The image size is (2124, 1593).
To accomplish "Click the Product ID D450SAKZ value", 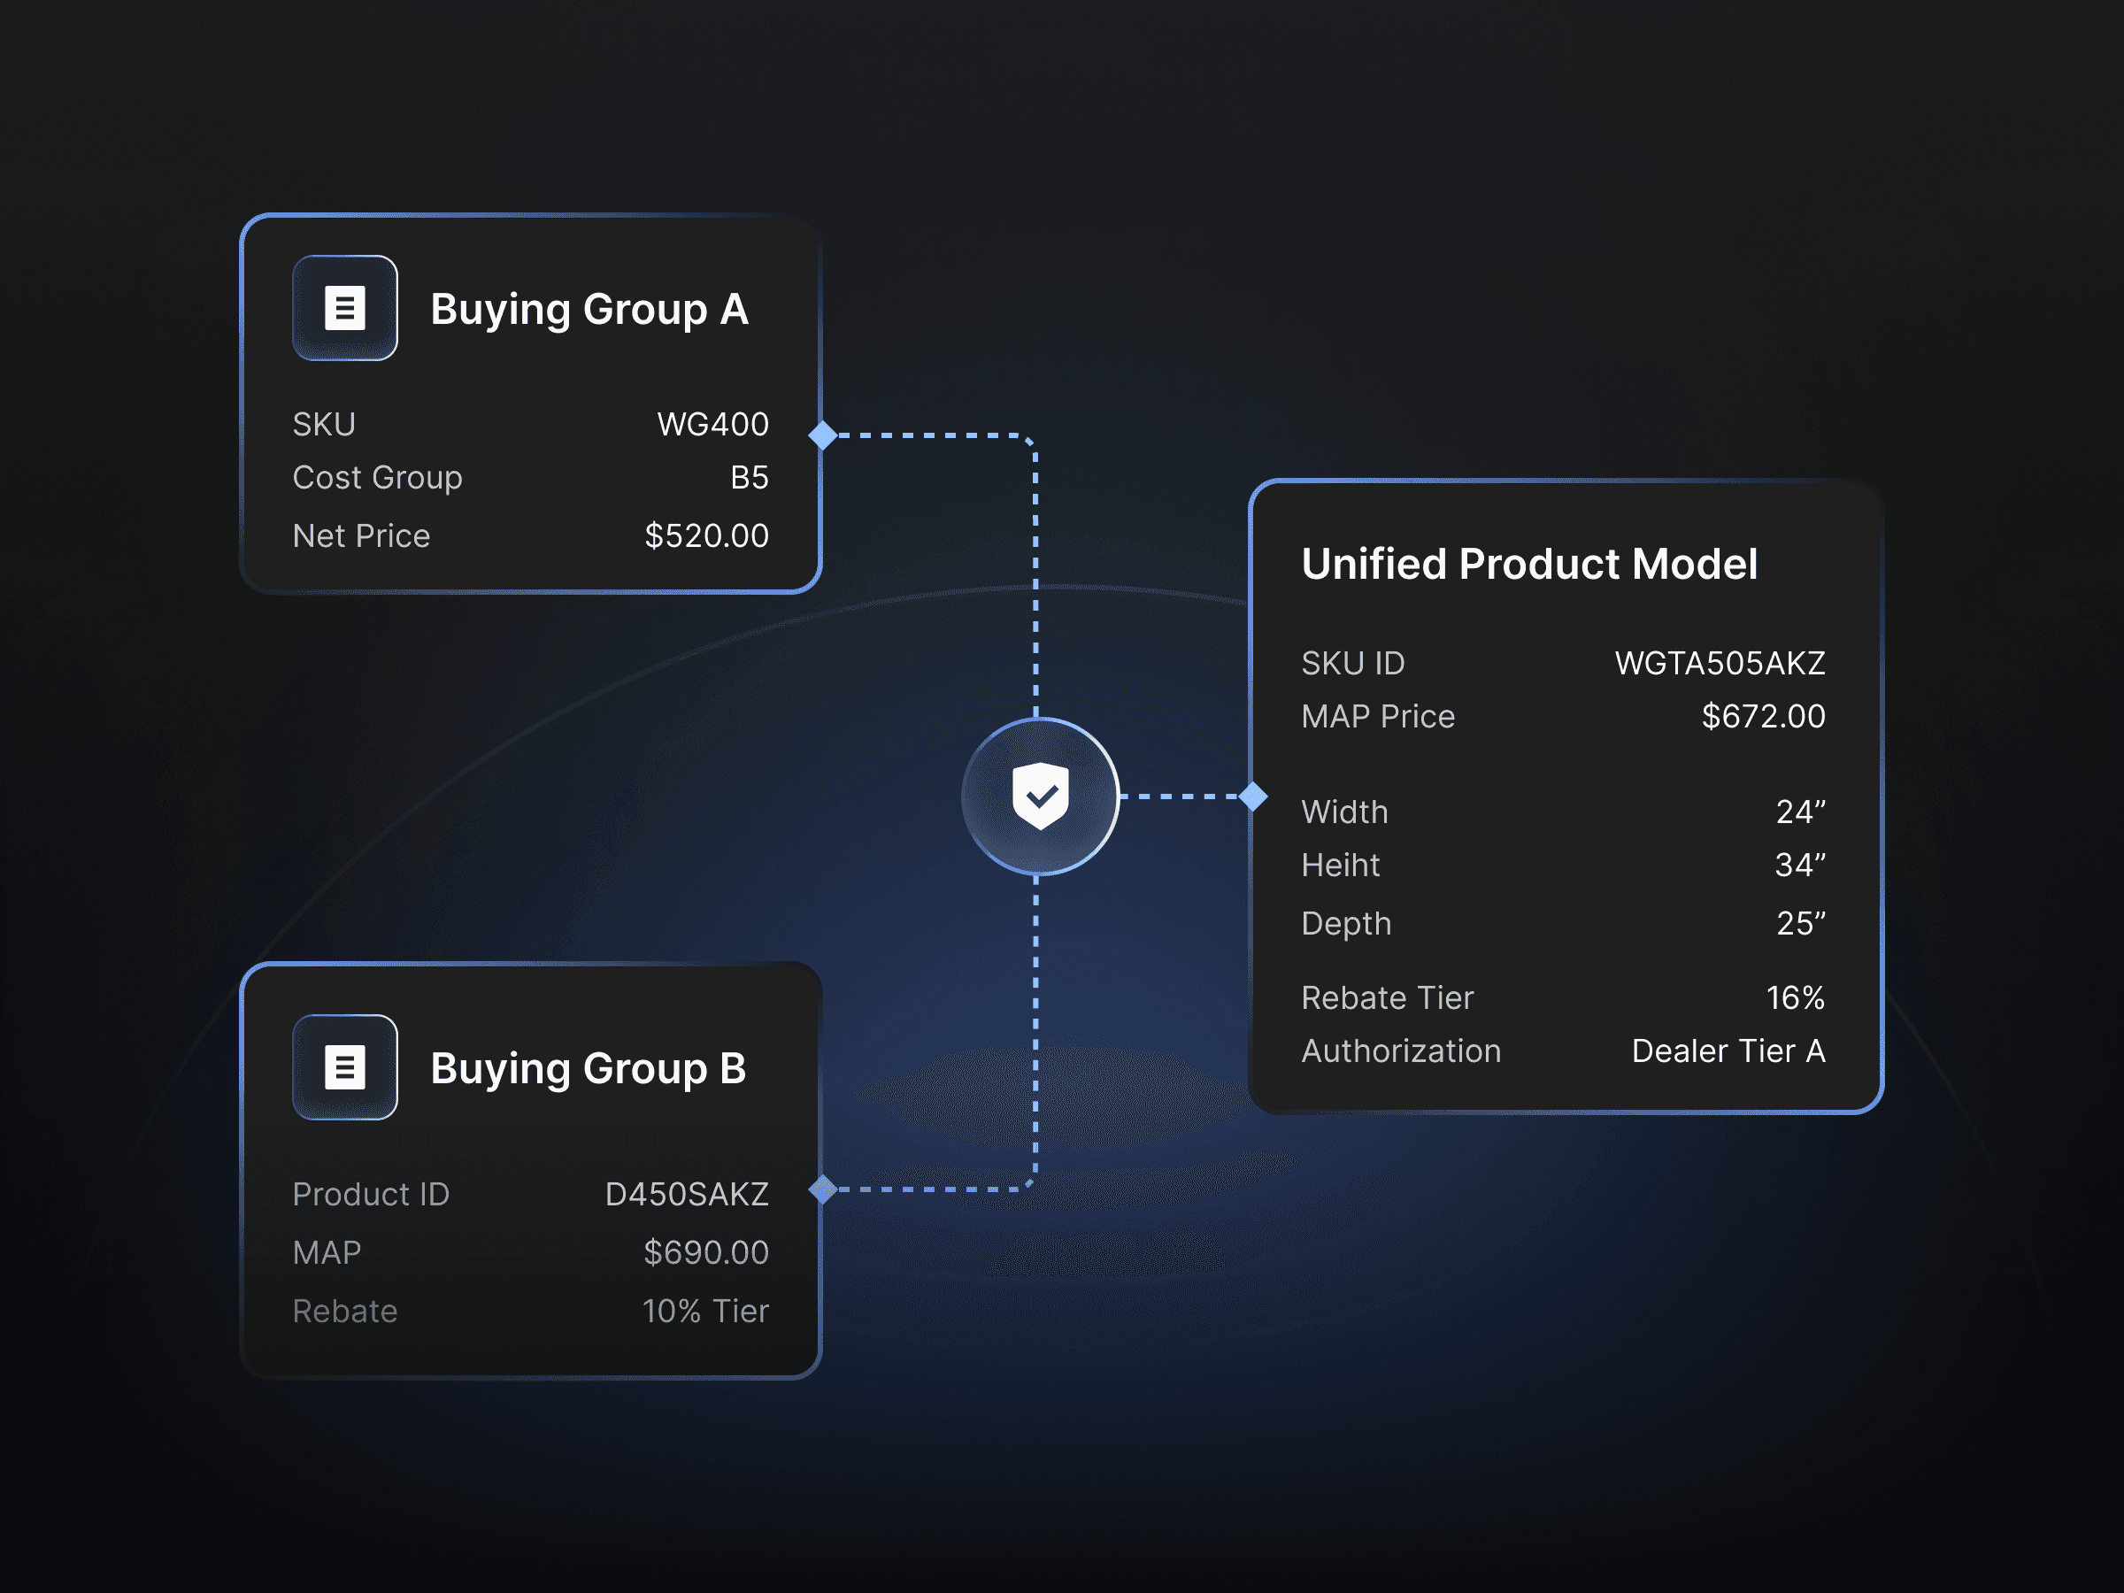I will pyautogui.click(x=687, y=1194).
